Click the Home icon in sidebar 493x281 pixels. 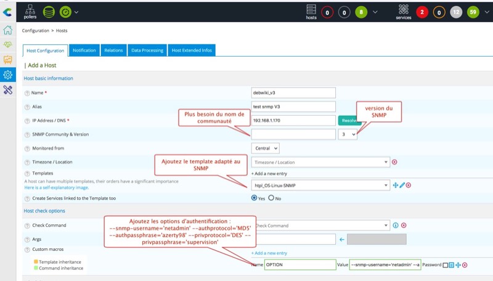[7, 30]
